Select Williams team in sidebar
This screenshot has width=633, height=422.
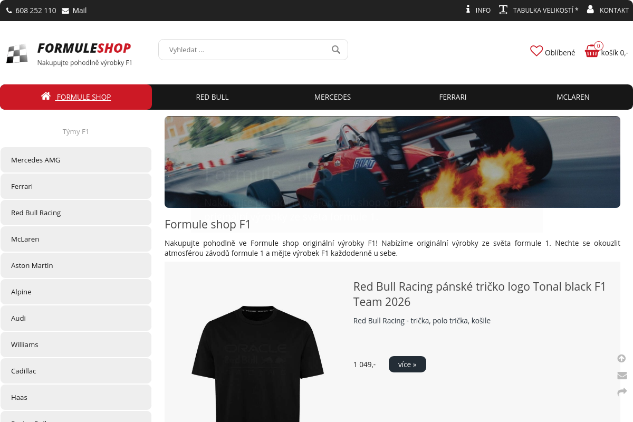[76, 344]
